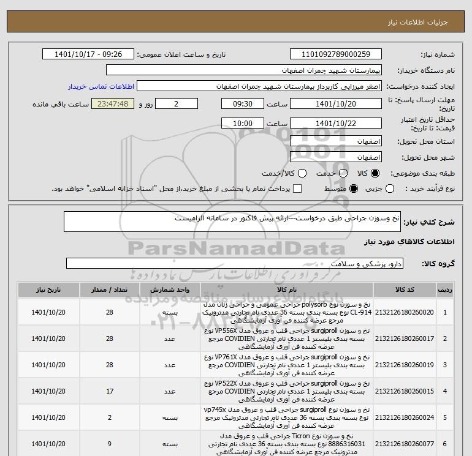Click the تاریخ نیاز column header
The image size is (472, 456).
48,290
